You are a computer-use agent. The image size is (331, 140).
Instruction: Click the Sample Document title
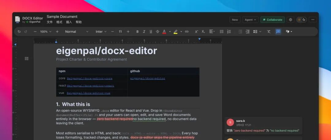[62, 16]
